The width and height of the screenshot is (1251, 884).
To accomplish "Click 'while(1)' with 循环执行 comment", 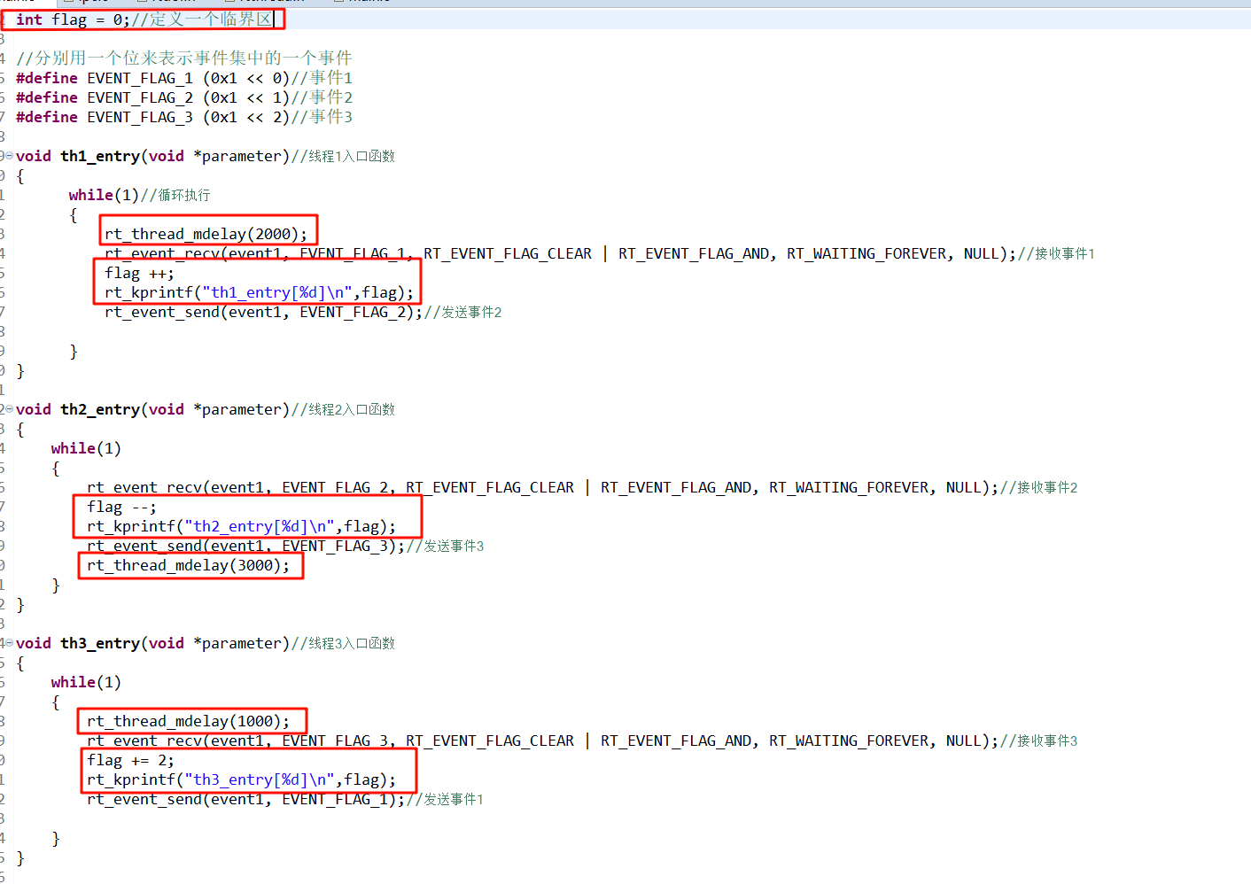I will tap(104, 195).
